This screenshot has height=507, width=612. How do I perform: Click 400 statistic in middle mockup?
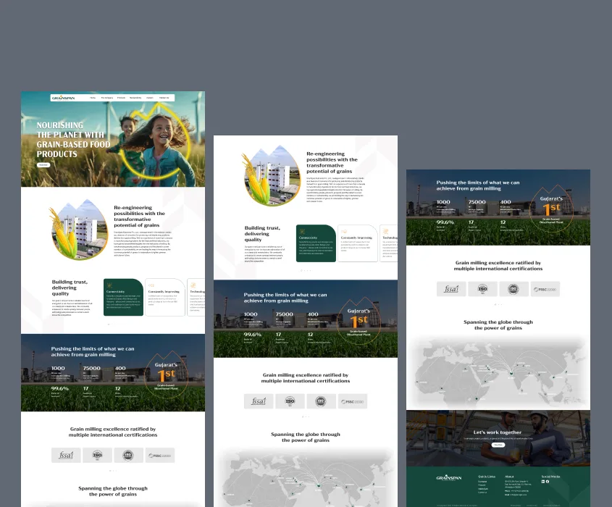coord(313,314)
